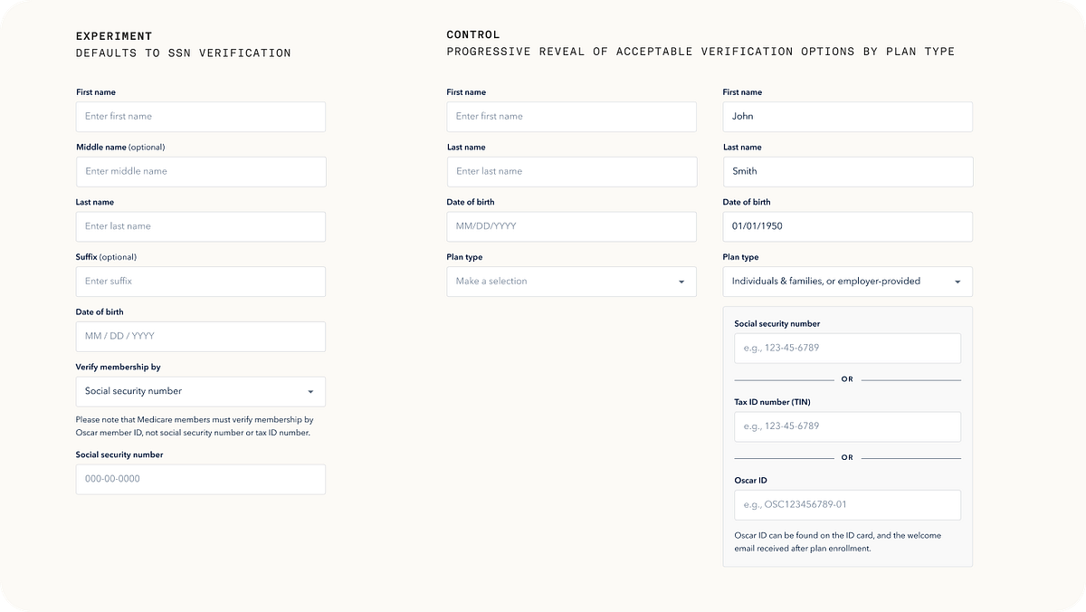Click the Enter last name field in Experiment form
This screenshot has height=612, width=1086.
[x=200, y=226]
